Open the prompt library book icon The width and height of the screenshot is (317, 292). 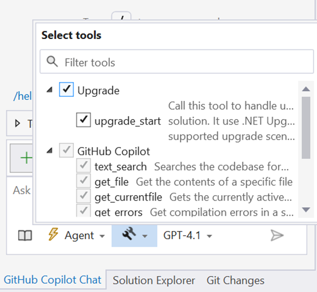pos(25,235)
